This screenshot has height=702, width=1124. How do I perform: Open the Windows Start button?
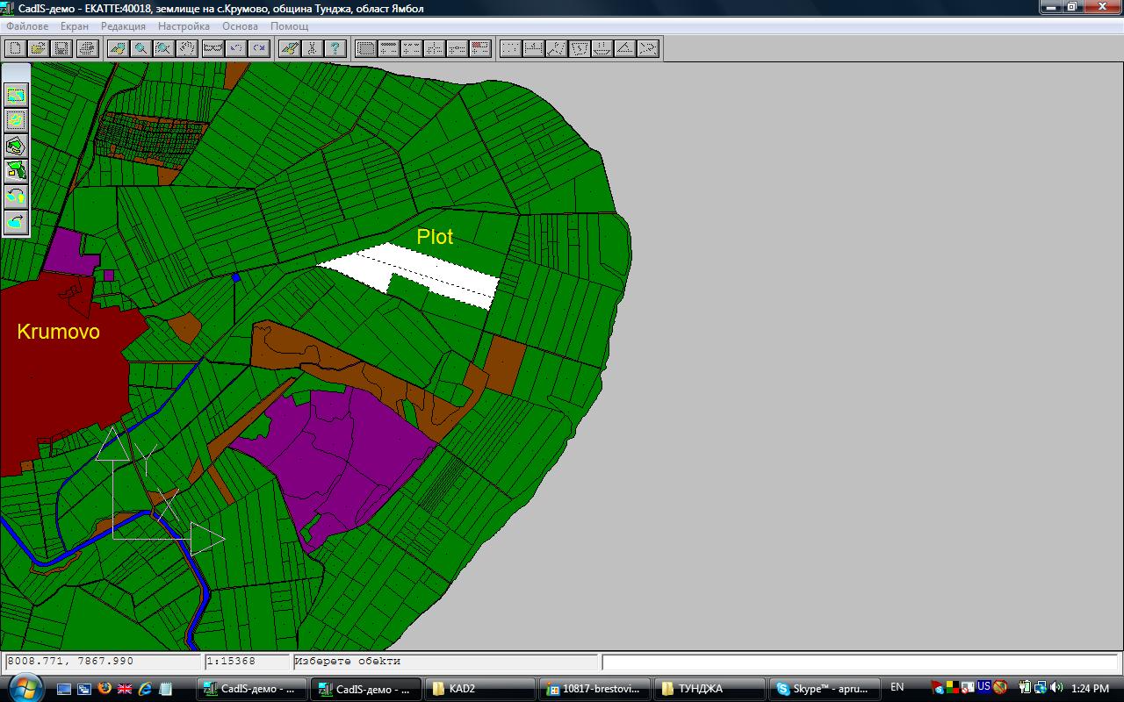(x=24, y=688)
